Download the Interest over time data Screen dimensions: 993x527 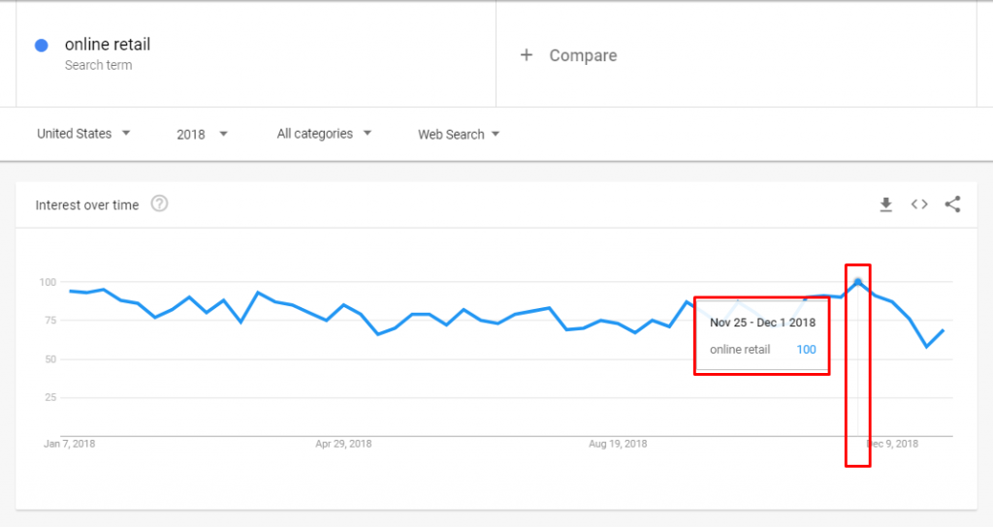(885, 204)
